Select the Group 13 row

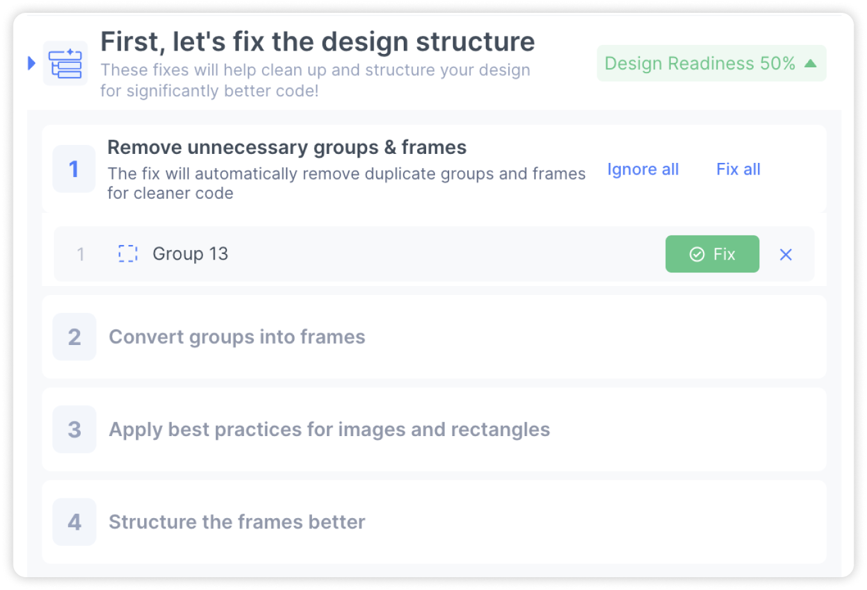click(384, 254)
